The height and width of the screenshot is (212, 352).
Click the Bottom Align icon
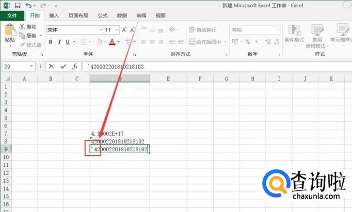(x=161, y=30)
